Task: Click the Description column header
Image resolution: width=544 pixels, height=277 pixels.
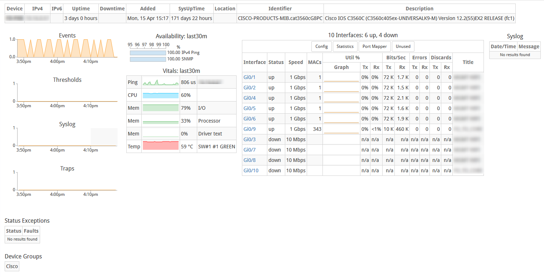Action: tap(419, 9)
